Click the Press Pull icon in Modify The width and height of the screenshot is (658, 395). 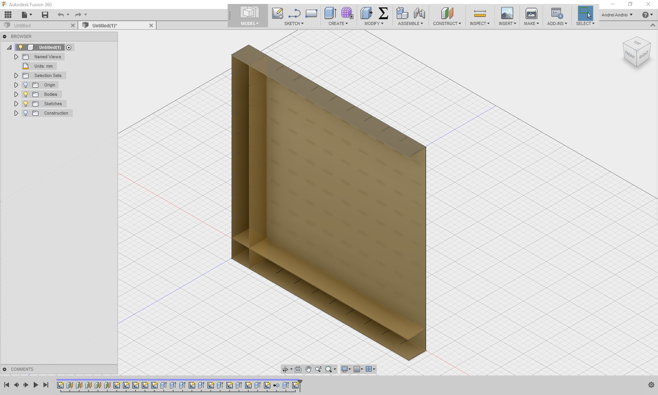tap(366, 13)
